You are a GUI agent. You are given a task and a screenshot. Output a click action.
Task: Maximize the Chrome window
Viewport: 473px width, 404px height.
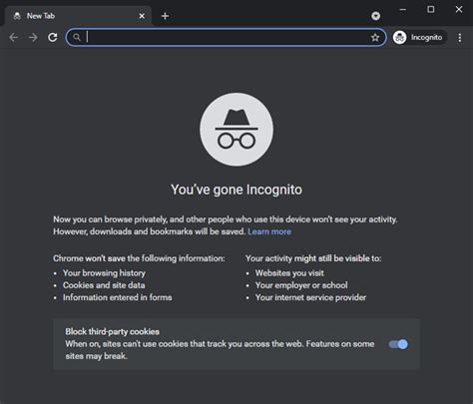click(431, 9)
